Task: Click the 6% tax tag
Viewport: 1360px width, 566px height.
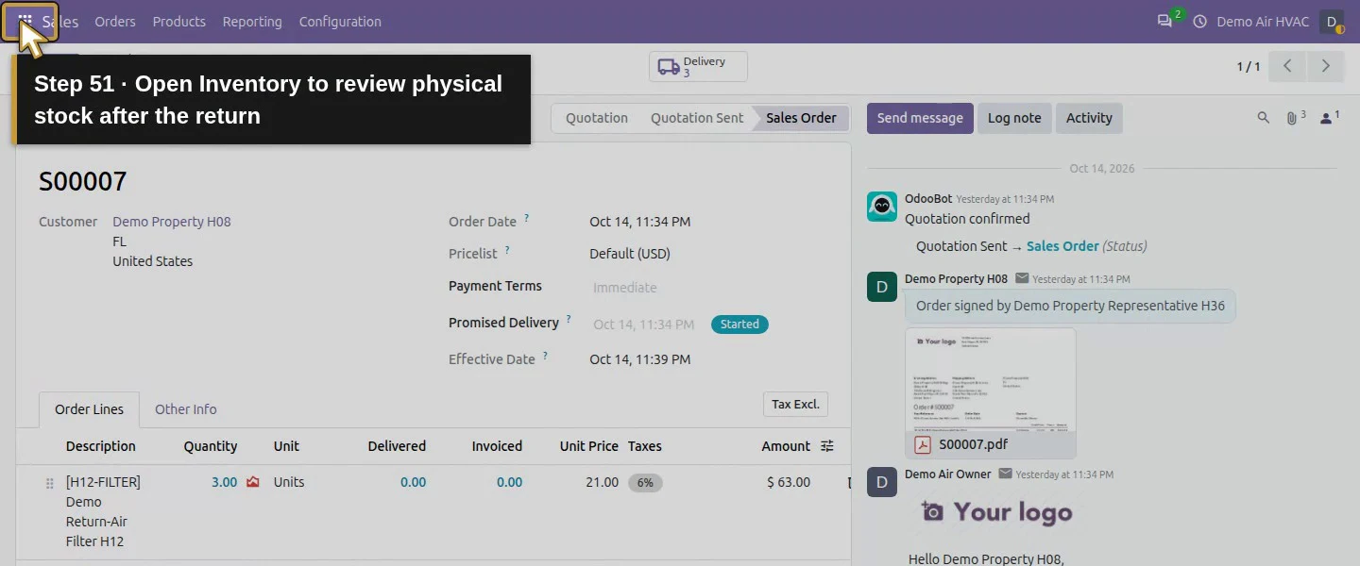Action: 645,482
